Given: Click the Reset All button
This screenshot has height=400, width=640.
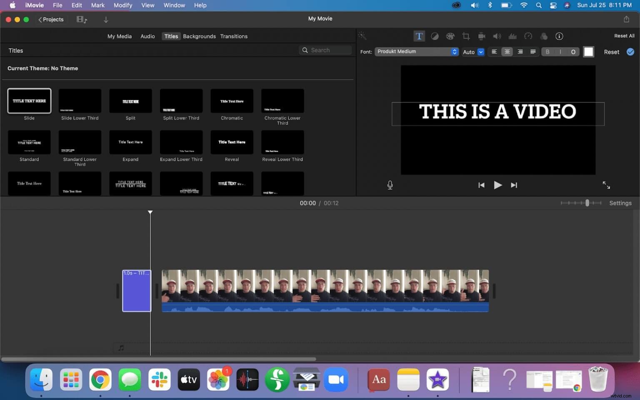Looking at the screenshot, I should coord(624,36).
